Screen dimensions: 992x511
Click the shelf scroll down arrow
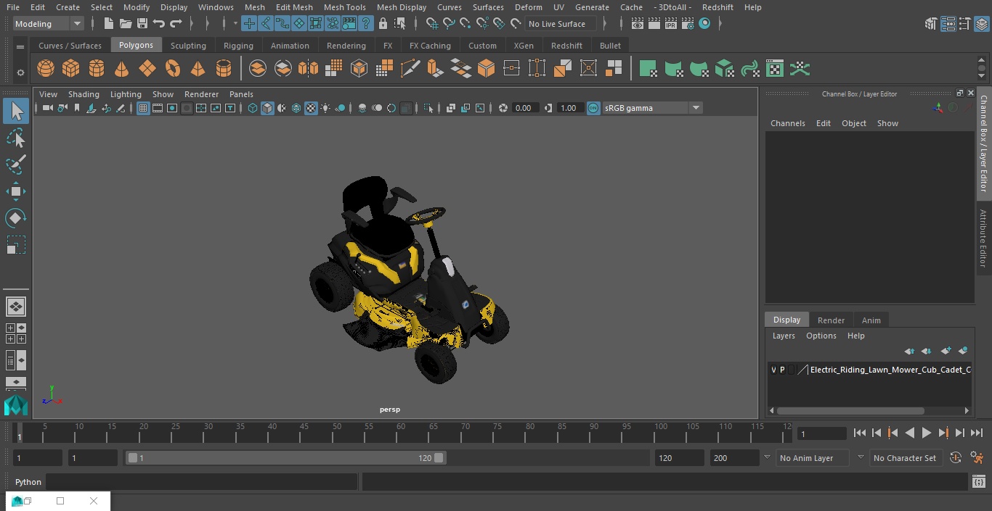pos(982,75)
